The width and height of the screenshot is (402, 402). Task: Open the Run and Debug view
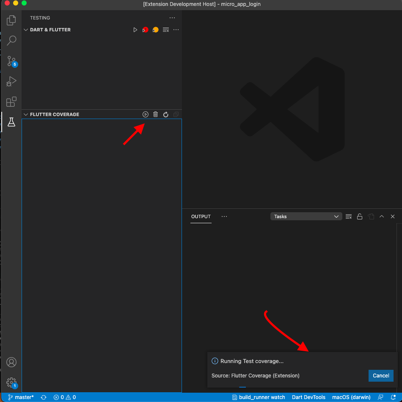(x=11, y=81)
